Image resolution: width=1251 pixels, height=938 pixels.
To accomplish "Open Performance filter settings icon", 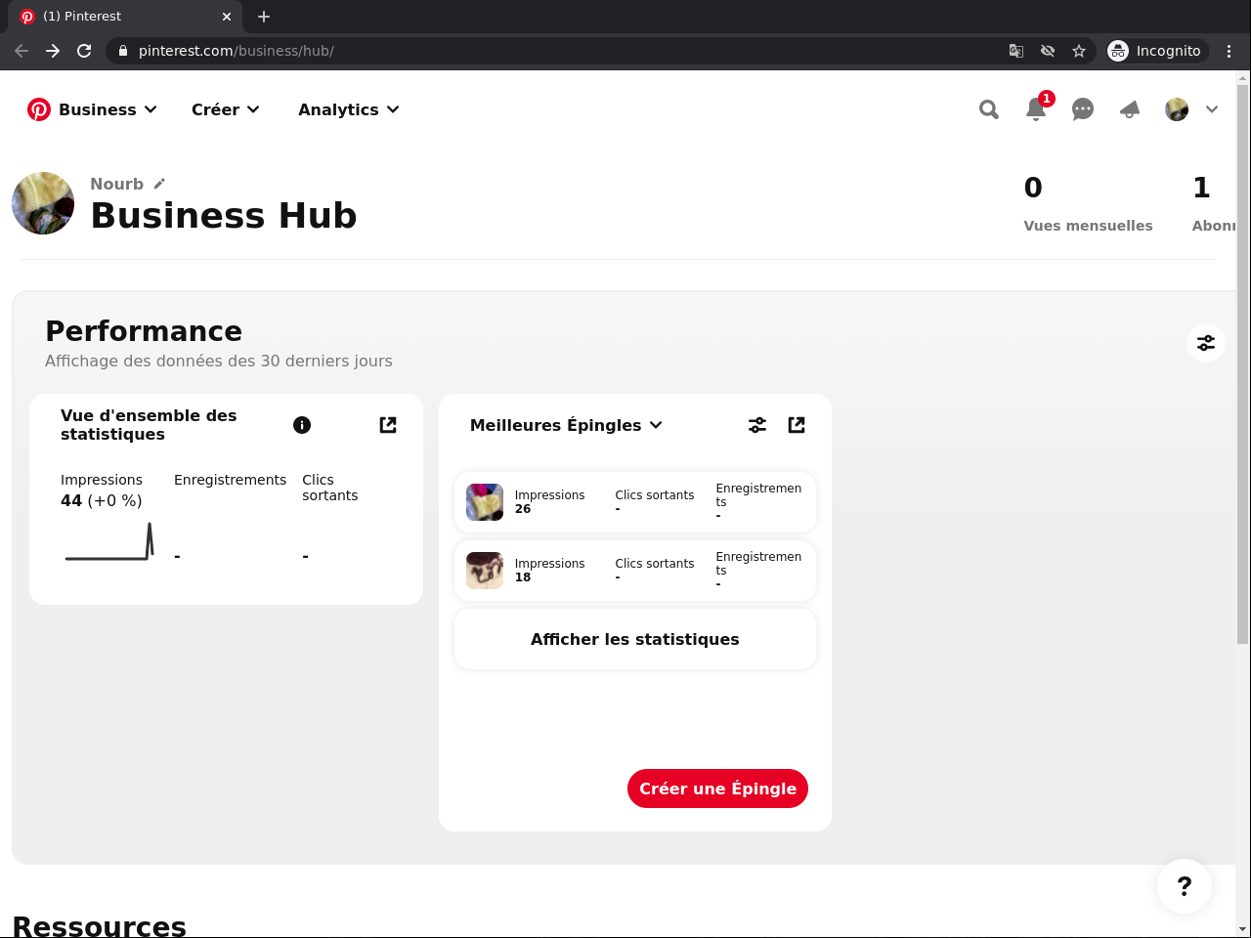I will [x=1206, y=343].
